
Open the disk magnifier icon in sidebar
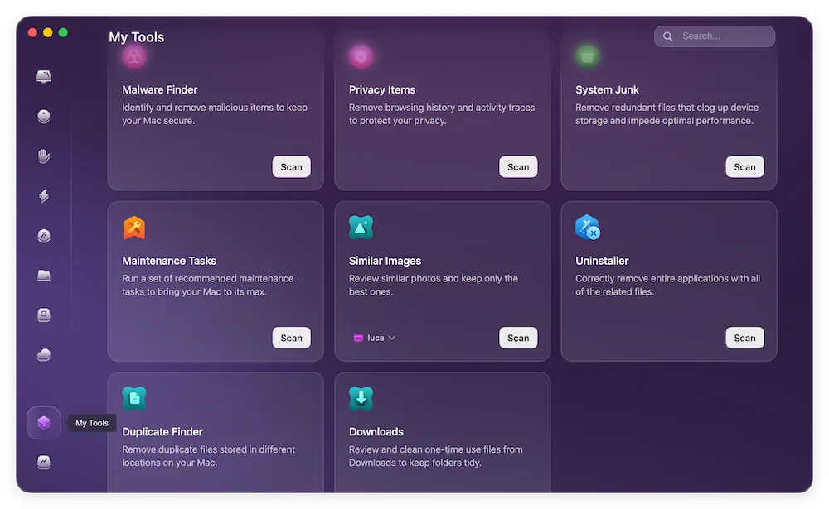point(44,315)
